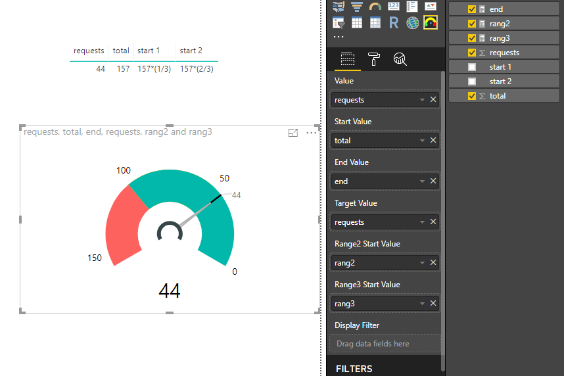Image resolution: width=564 pixels, height=376 pixels.
Task: Open dropdown arrow for Start Value 'total'
Action: pos(422,140)
